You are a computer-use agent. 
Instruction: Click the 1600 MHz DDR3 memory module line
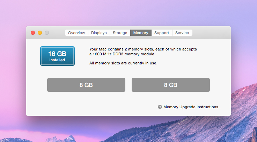(122, 54)
